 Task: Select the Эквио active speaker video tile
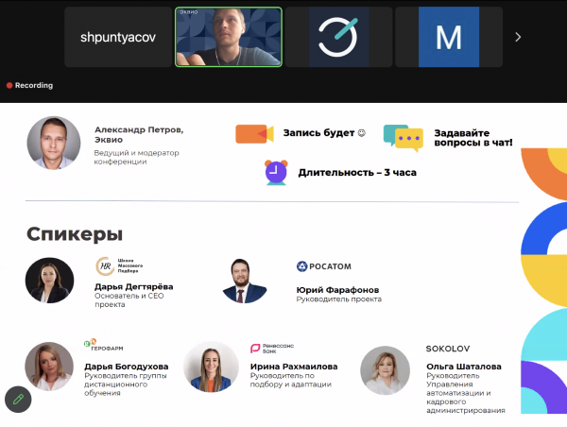[x=229, y=37]
